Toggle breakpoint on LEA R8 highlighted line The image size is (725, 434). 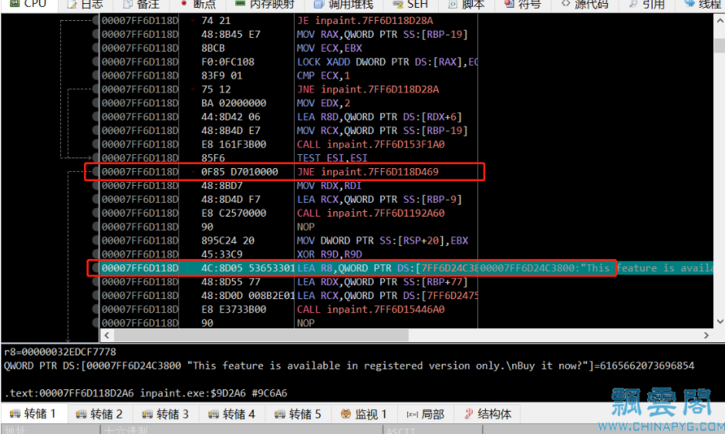(x=96, y=268)
